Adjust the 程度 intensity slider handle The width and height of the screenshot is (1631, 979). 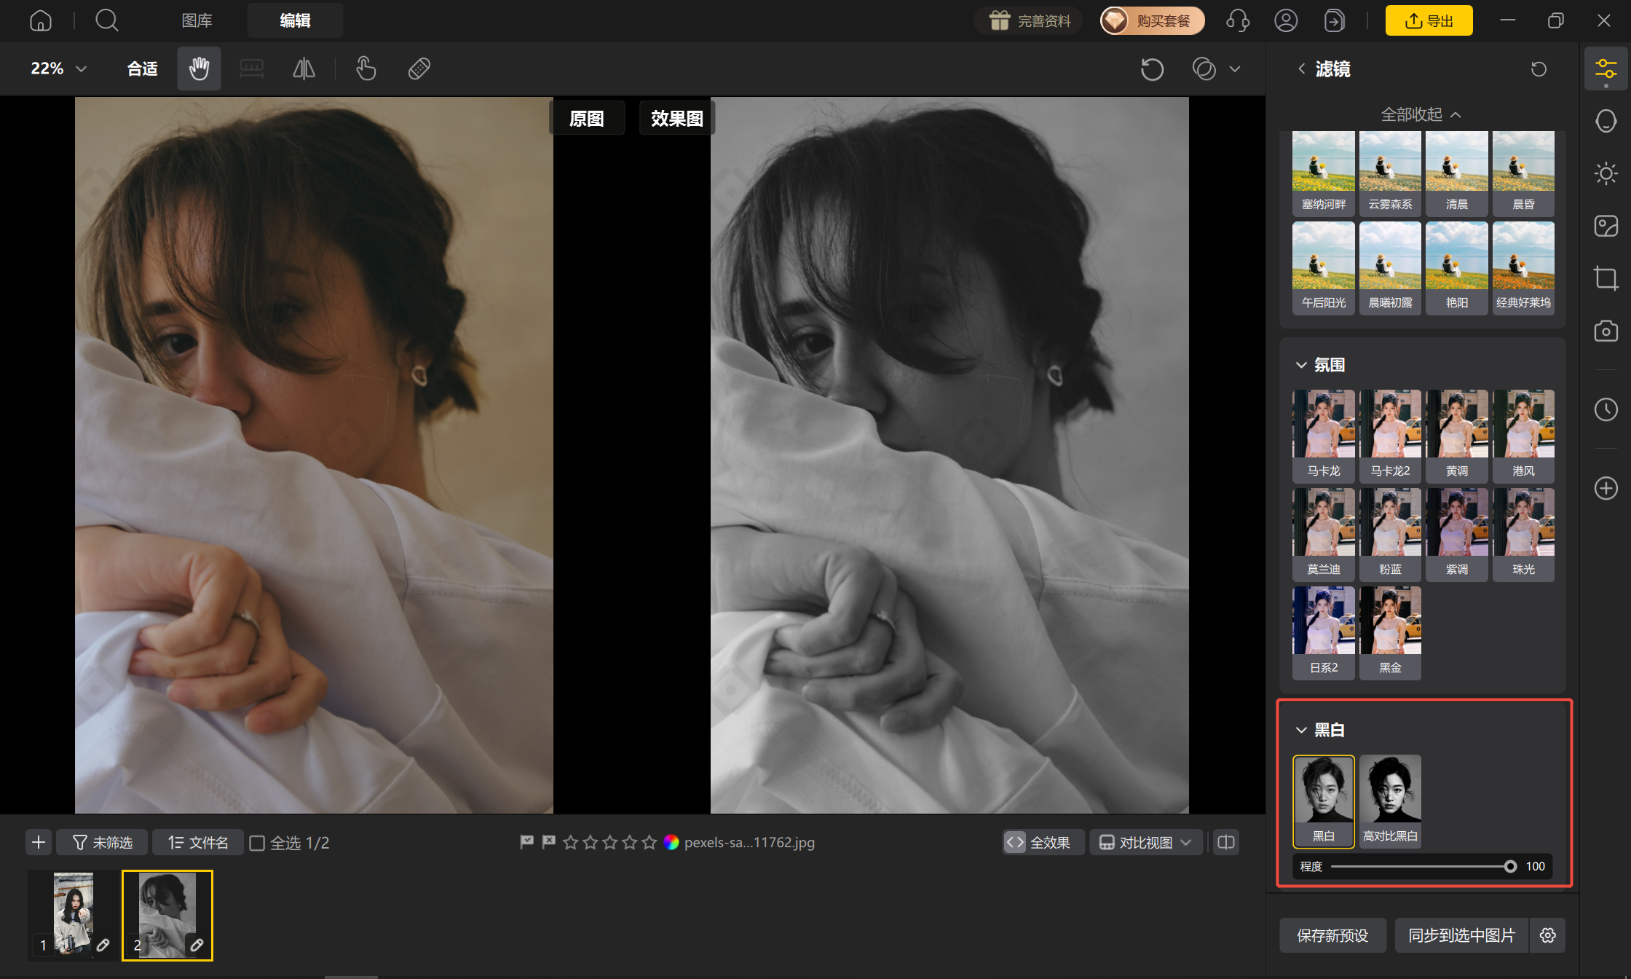tap(1510, 866)
